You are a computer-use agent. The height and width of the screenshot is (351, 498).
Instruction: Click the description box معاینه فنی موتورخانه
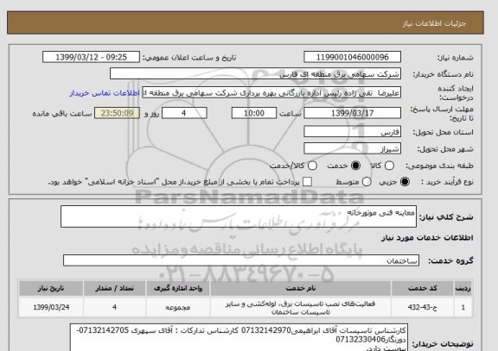[239, 216]
